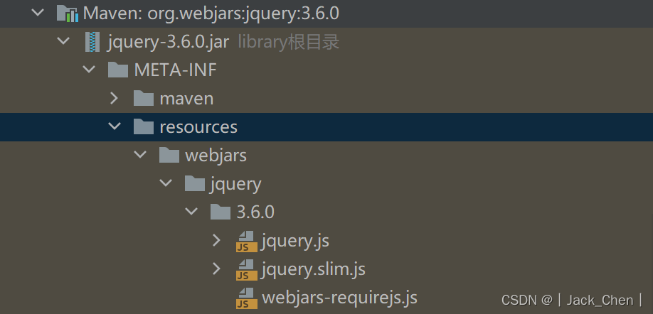This screenshot has width=653, height=314.
Task: Select the 'jquery' folder label
Action: (x=236, y=184)
